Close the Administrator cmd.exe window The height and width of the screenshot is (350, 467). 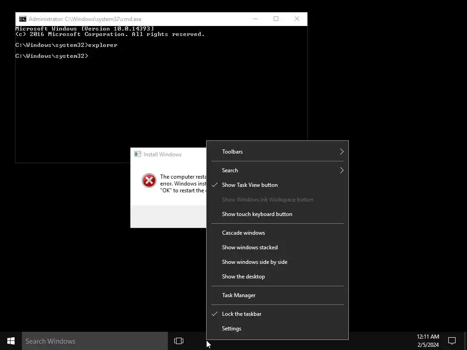[296, 19]
